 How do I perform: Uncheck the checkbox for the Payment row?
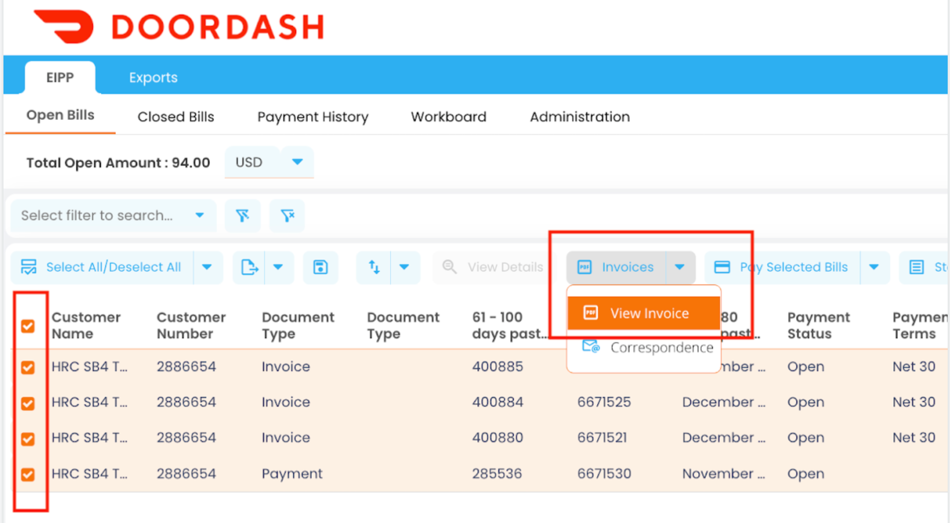coord(29,474)
